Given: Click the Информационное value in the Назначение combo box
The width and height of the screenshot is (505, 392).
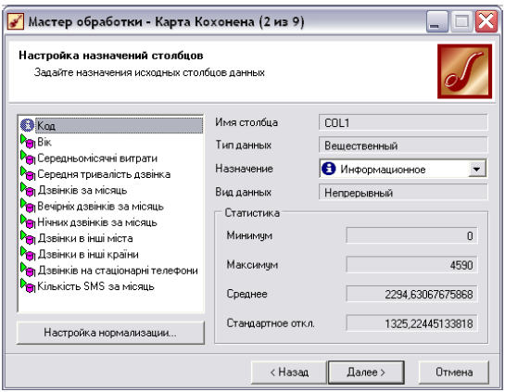Looking at the screenshot, I should pos(383,169).
